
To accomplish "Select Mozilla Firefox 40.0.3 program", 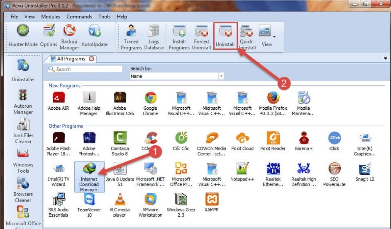I will pyautogui.click(x=273, y=104).
